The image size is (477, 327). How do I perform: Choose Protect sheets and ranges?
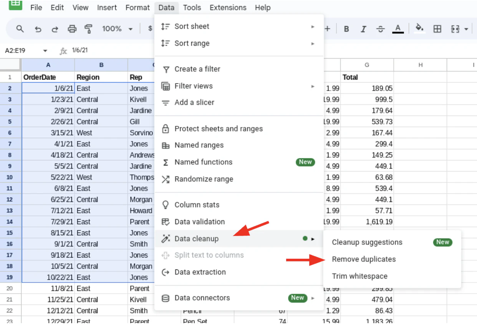(239, 129)
